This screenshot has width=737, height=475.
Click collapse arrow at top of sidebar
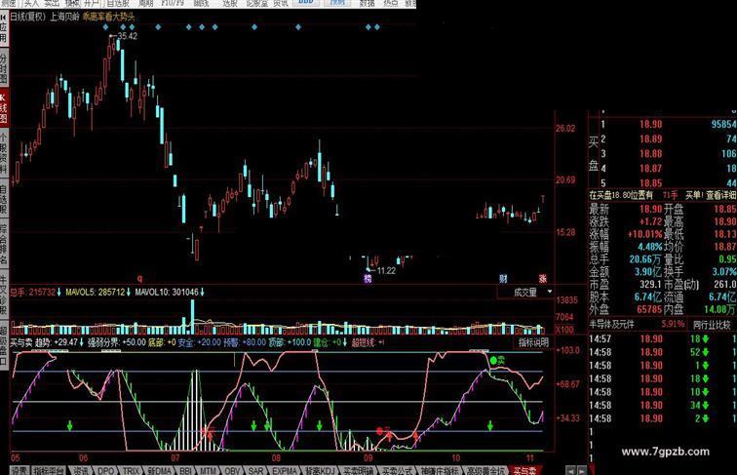3,17
